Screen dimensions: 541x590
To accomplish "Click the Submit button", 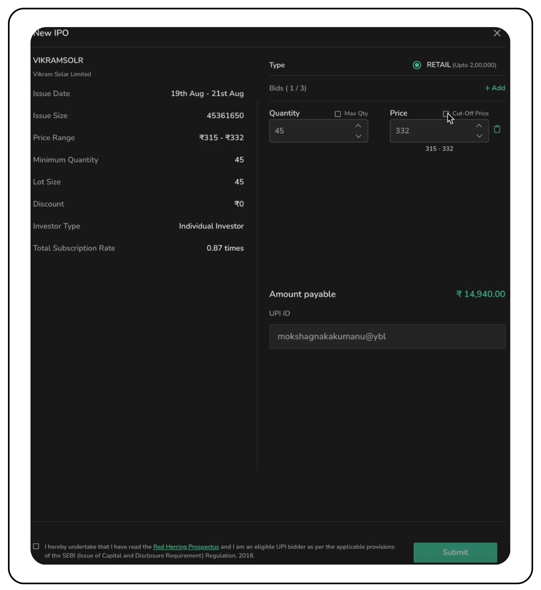I will click(x=455, y=552).
